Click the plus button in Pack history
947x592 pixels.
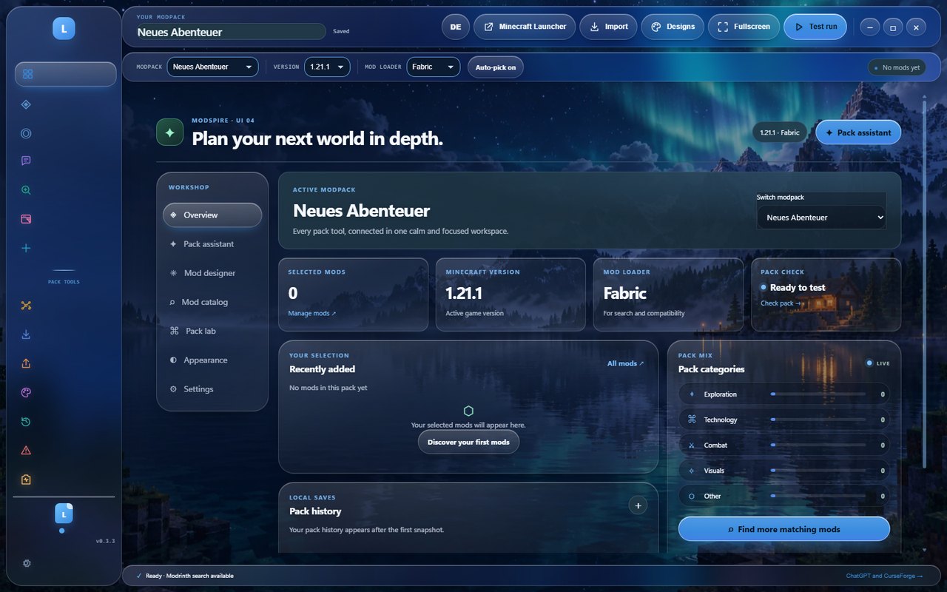click(637, 505)
